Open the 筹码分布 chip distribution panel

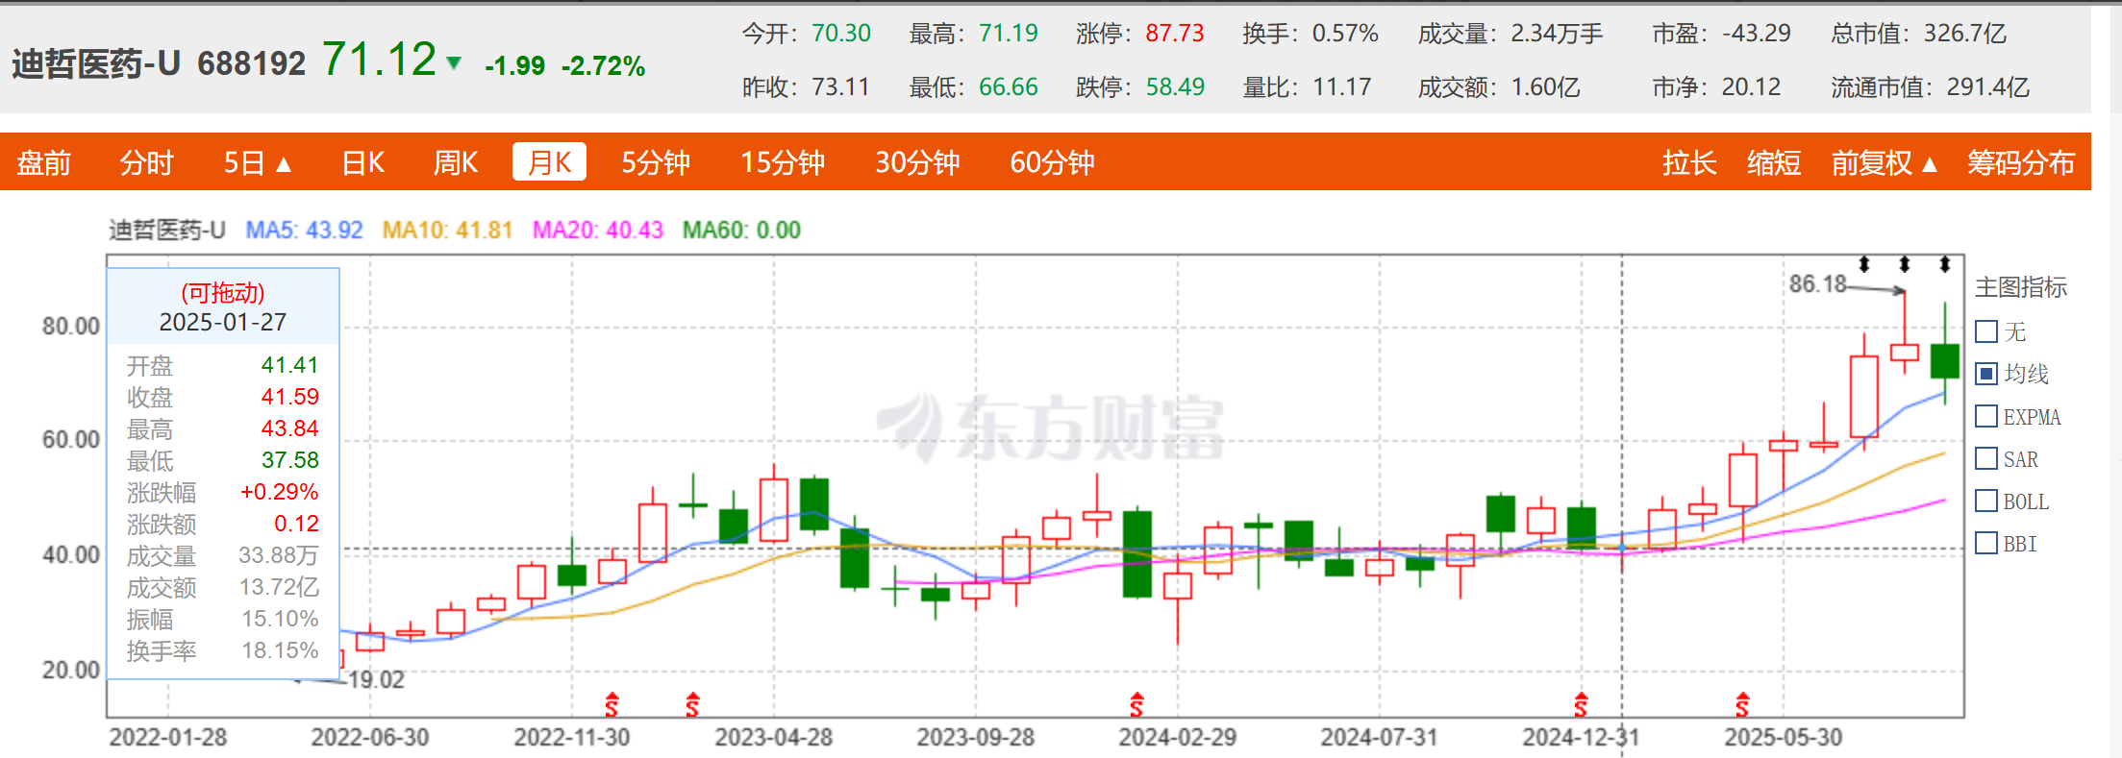(2021, 162)
